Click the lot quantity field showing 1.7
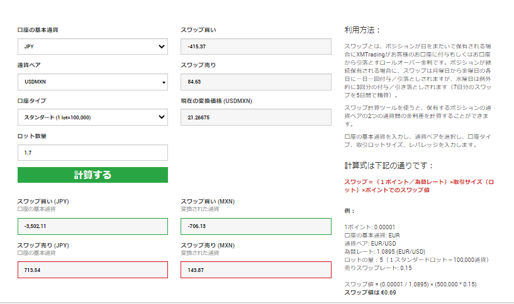 click(92, 153)
